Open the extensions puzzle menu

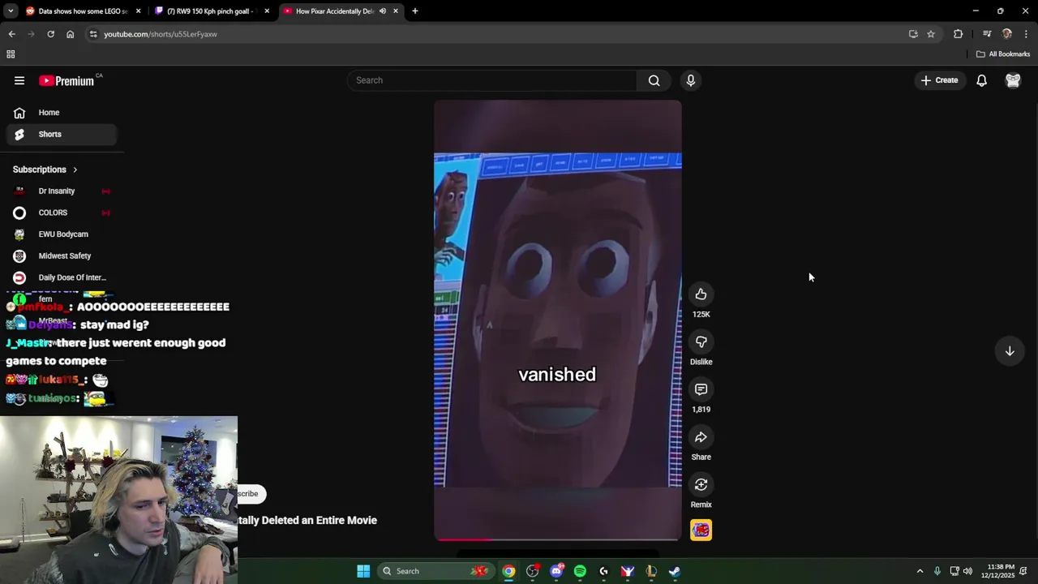(x=959, y=34)
